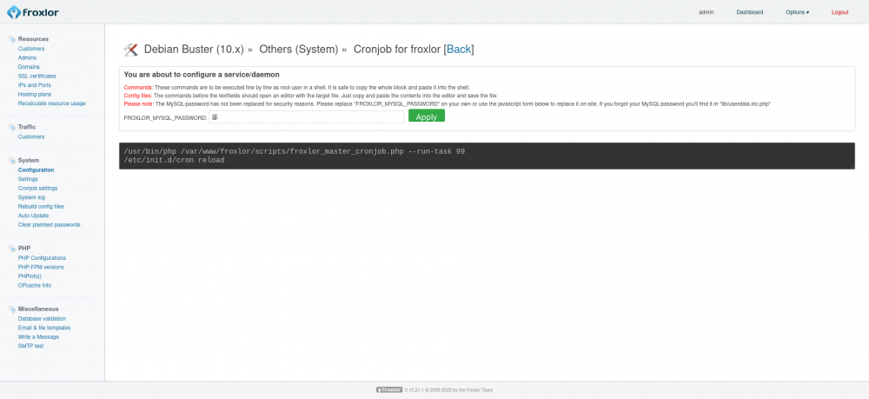This screenshot has width=869, height=399.
Task: Select Configuration in System section
Action: click(36, 170)
